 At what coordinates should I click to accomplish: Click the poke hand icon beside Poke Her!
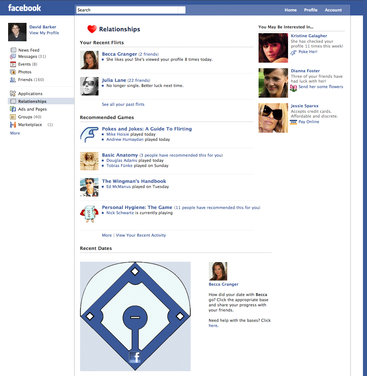point(294,53)
